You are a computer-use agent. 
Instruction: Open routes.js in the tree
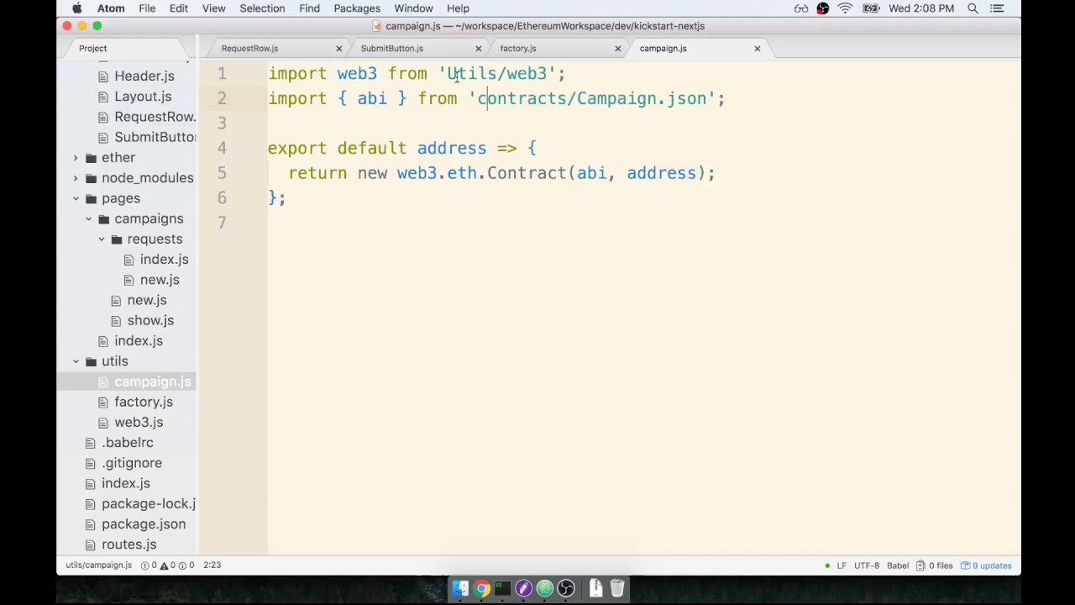129,544
